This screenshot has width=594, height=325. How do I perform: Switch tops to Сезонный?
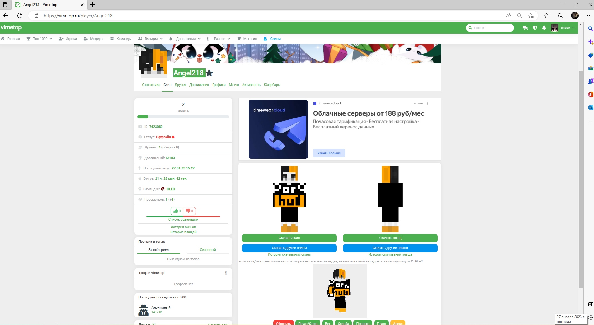click(207, 250)
